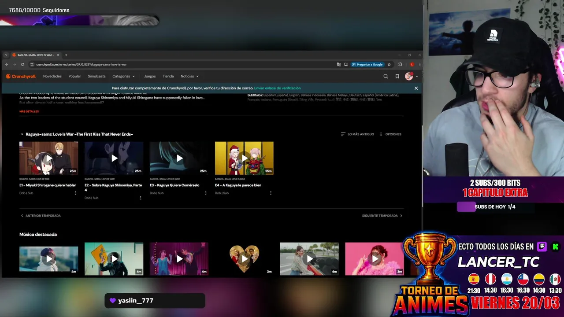Click the install/cast screen icon in the address bar
The image size is (564, 317).
coord(346,64)
